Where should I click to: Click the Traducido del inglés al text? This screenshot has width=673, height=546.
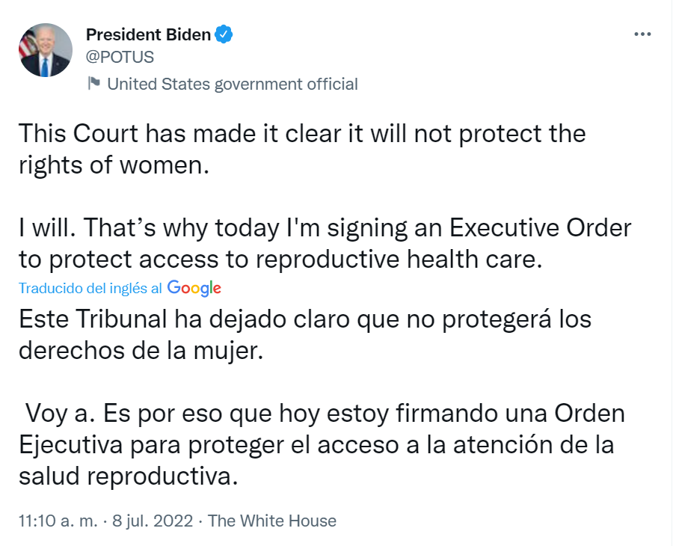coord(90,288)
